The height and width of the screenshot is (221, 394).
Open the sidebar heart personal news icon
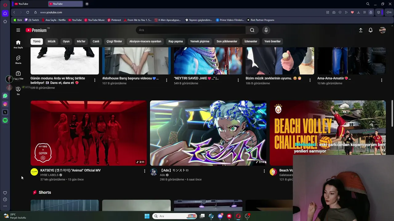[x=5, y=193]
